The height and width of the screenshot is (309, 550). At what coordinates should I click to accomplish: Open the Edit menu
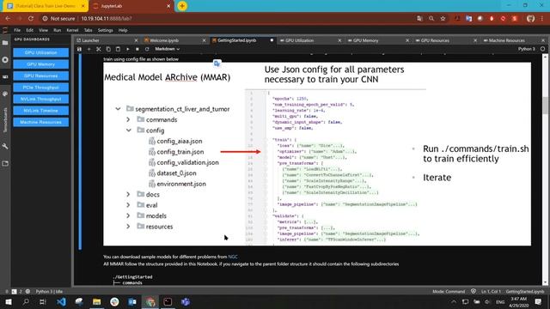tap(30, 31)
